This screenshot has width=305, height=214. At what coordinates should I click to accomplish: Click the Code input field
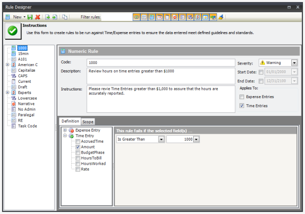click(160, 63)
